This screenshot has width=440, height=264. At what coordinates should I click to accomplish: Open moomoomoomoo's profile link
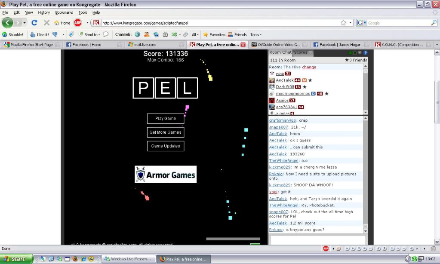point(293,94)
